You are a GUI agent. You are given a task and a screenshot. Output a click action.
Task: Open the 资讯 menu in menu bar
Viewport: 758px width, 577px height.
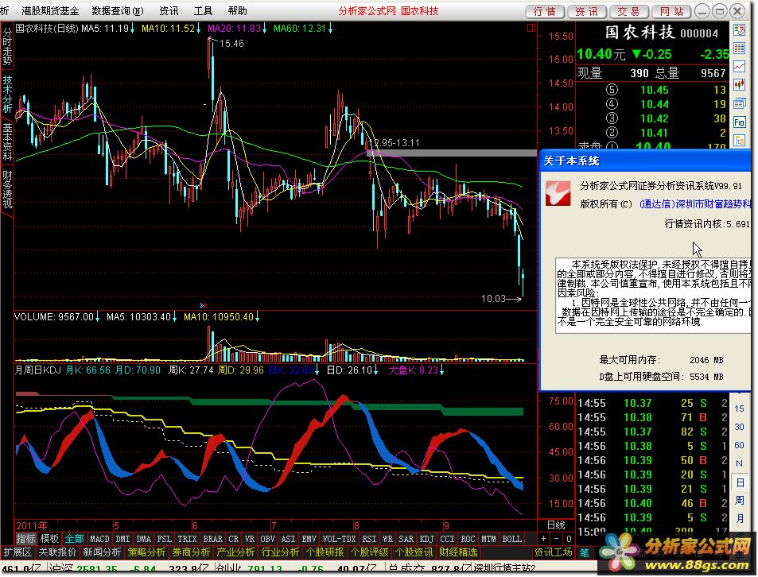(169, 10)
